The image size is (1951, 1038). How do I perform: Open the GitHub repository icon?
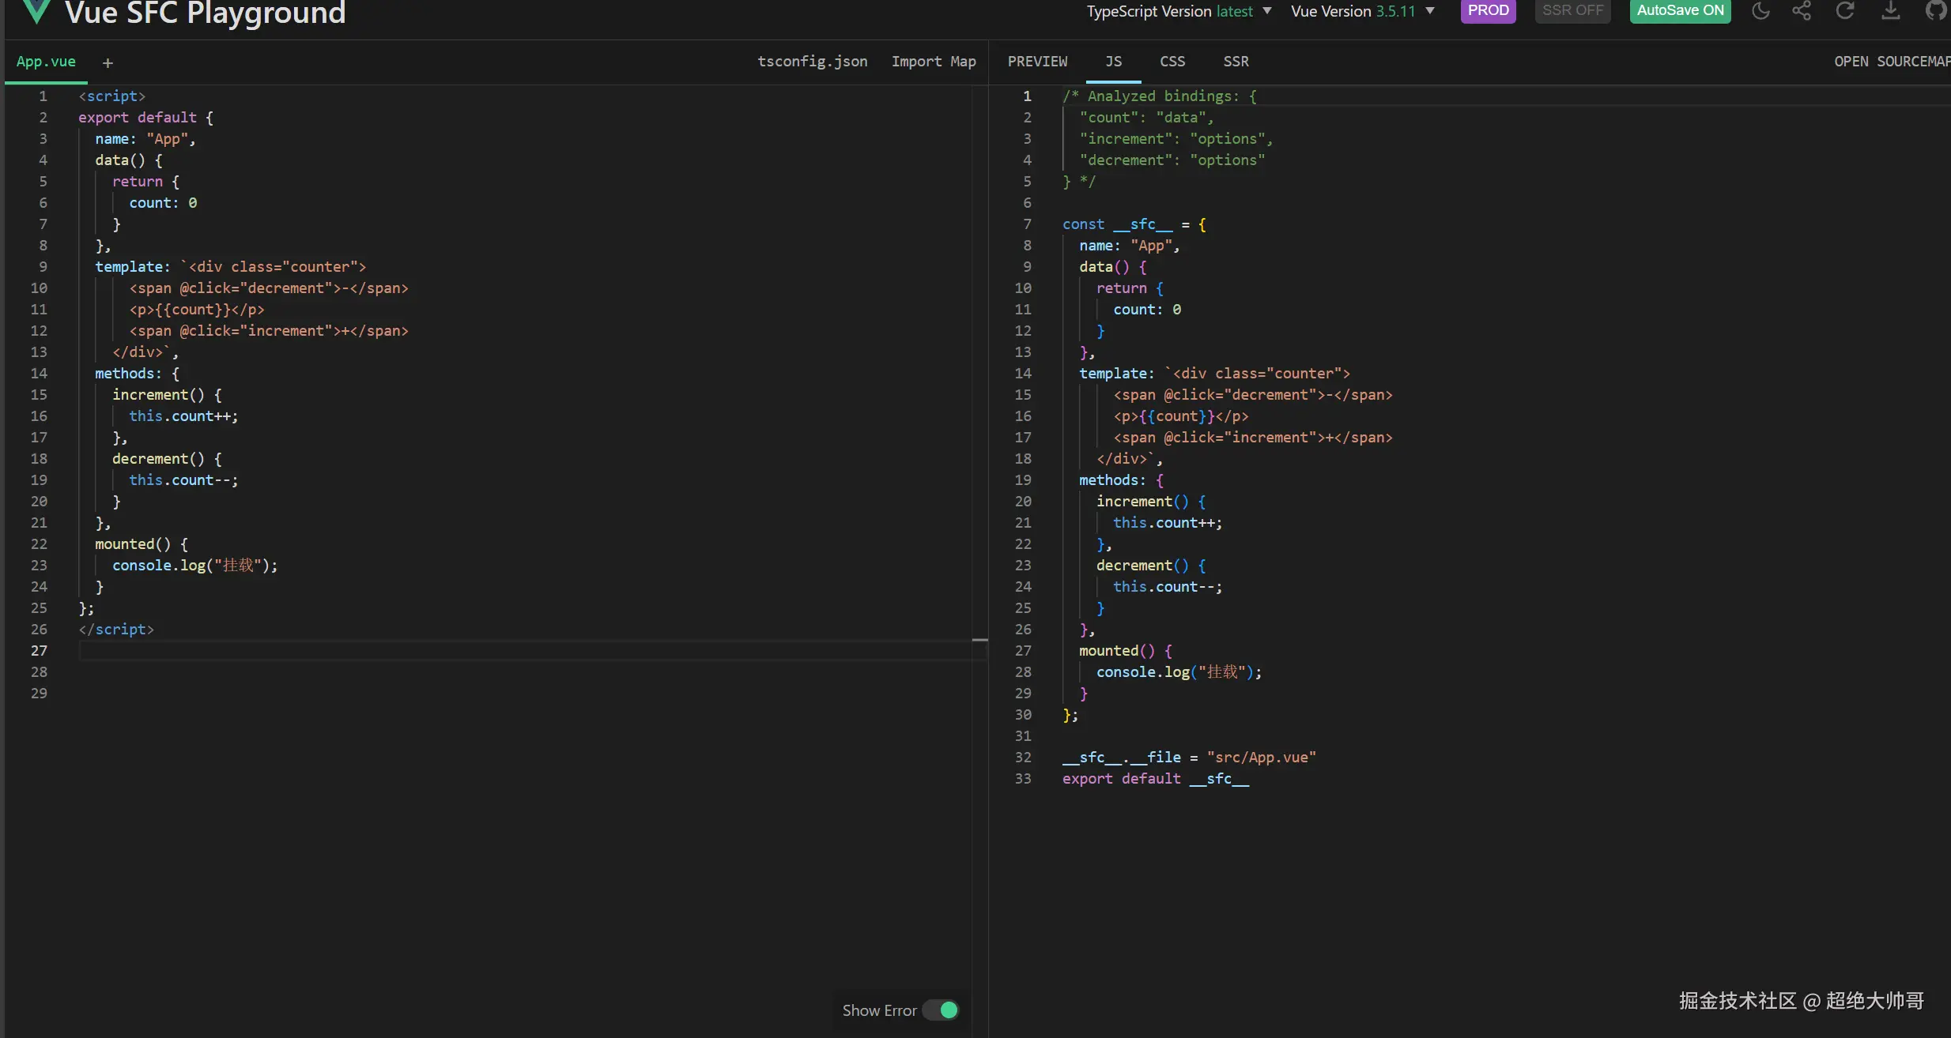click(1935, 11)
